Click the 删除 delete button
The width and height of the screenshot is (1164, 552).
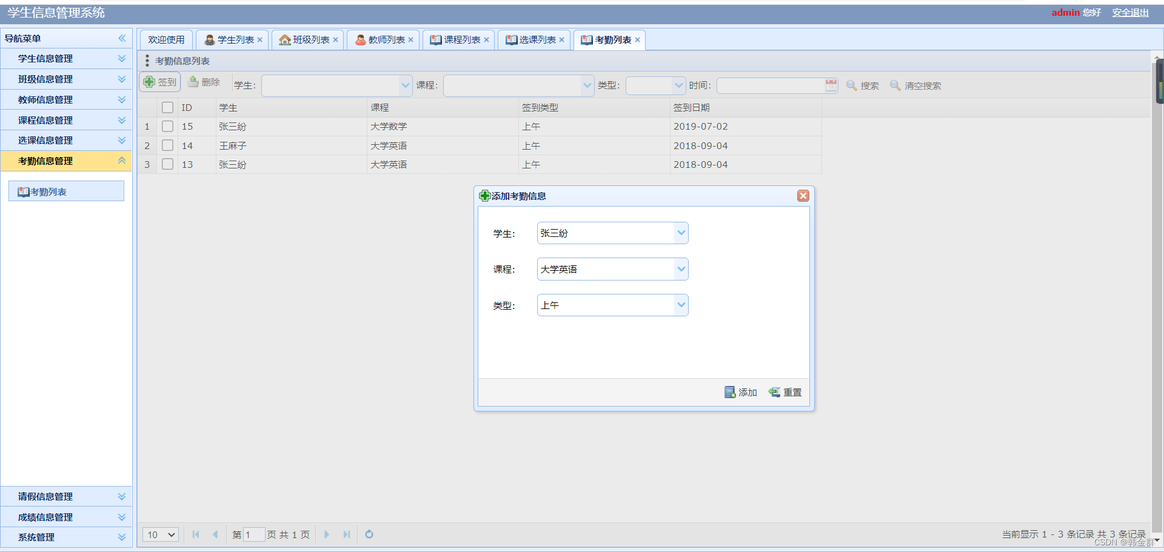point(204,82)
